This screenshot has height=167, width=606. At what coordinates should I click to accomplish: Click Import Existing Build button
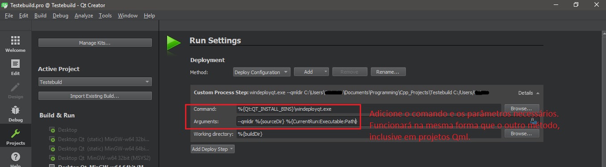(x=95, y=96)
